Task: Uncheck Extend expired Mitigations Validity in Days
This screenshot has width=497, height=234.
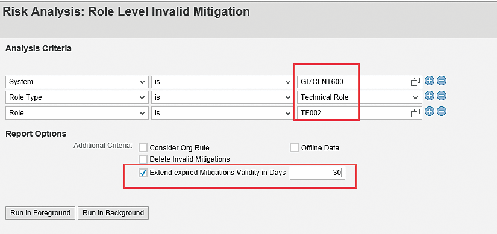Action: (x=143, y=173)
